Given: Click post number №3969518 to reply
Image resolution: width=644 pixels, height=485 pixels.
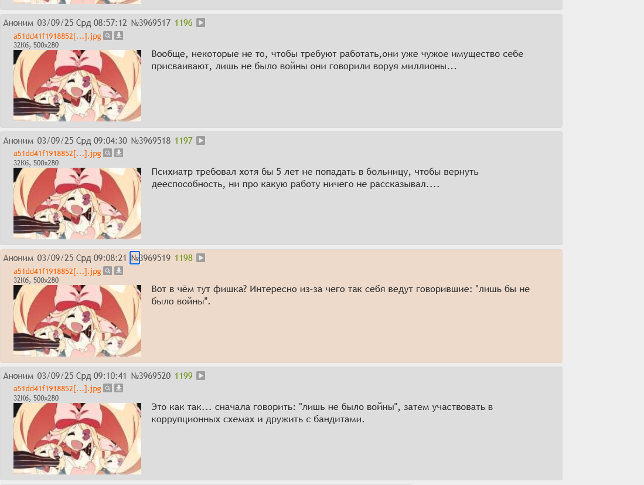Looking at the screenshot, I should (x=151, y=141).
